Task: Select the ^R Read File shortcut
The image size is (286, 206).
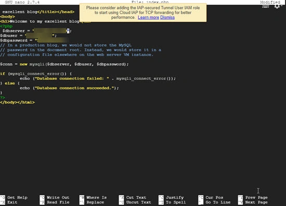Action: pos(55,202)
